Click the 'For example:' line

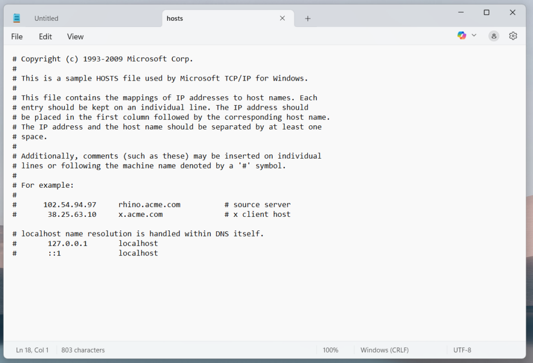[47, 186]
